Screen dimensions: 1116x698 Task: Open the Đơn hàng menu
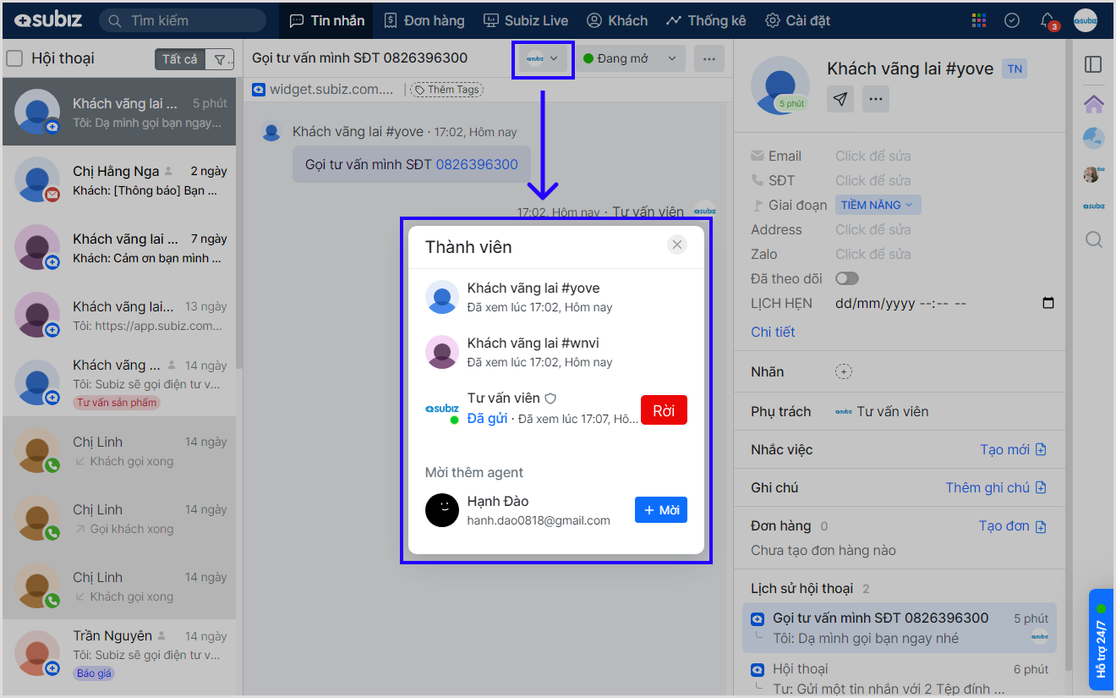424,20
